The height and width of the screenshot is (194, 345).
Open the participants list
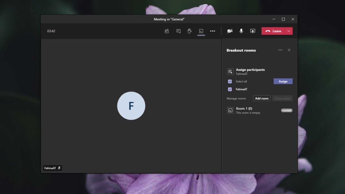pos(167,31)
